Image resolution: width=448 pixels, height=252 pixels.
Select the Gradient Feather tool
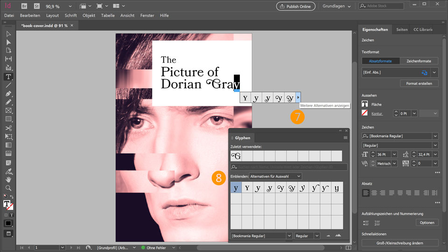coord(8,154)
